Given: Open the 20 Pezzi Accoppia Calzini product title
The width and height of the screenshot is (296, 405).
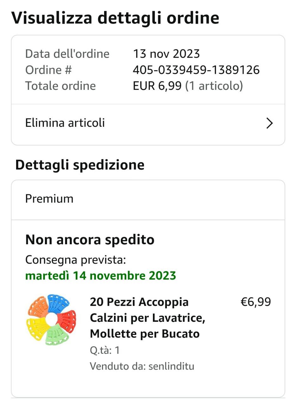Looking at the screenshot, I should point(148,318).
